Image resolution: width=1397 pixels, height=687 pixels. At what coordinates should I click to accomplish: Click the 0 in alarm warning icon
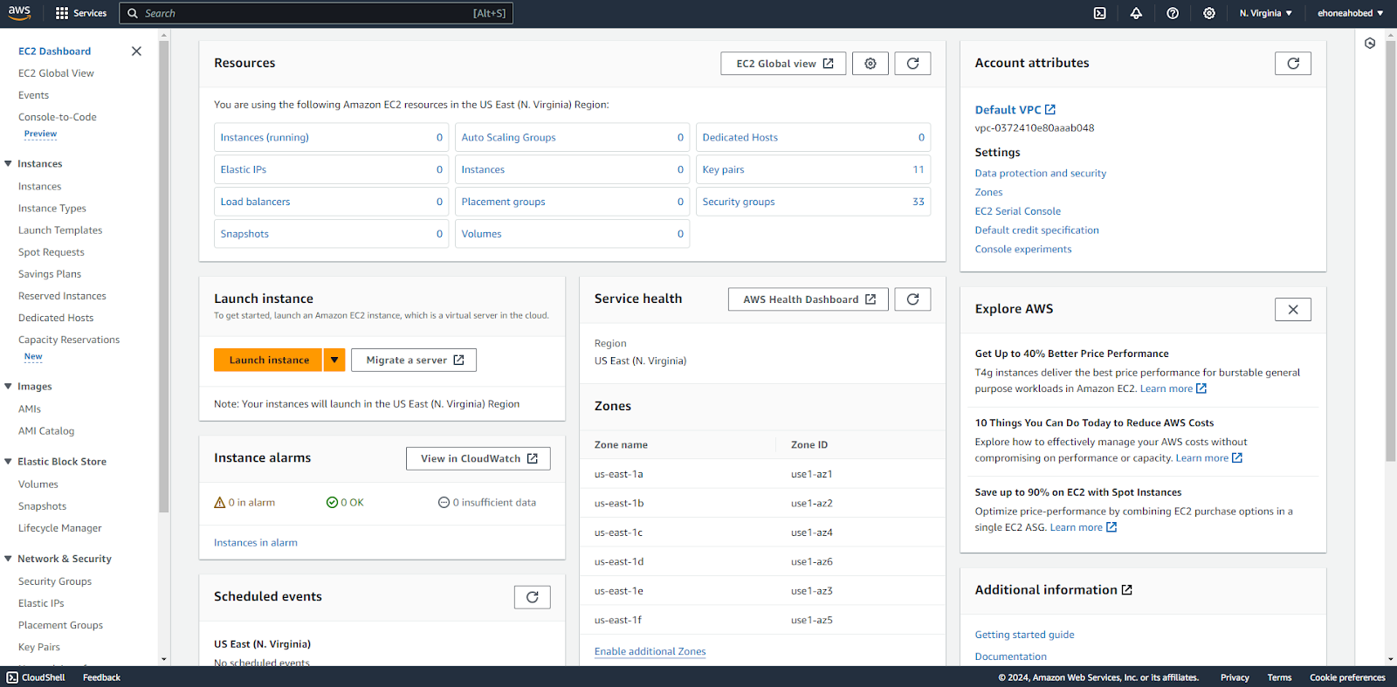220,503
